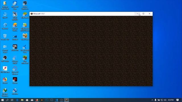This screenshot has height=102, width=182.
Task: Select the Play Minecraft desktop shortcut
Action: tap(25, 60)
